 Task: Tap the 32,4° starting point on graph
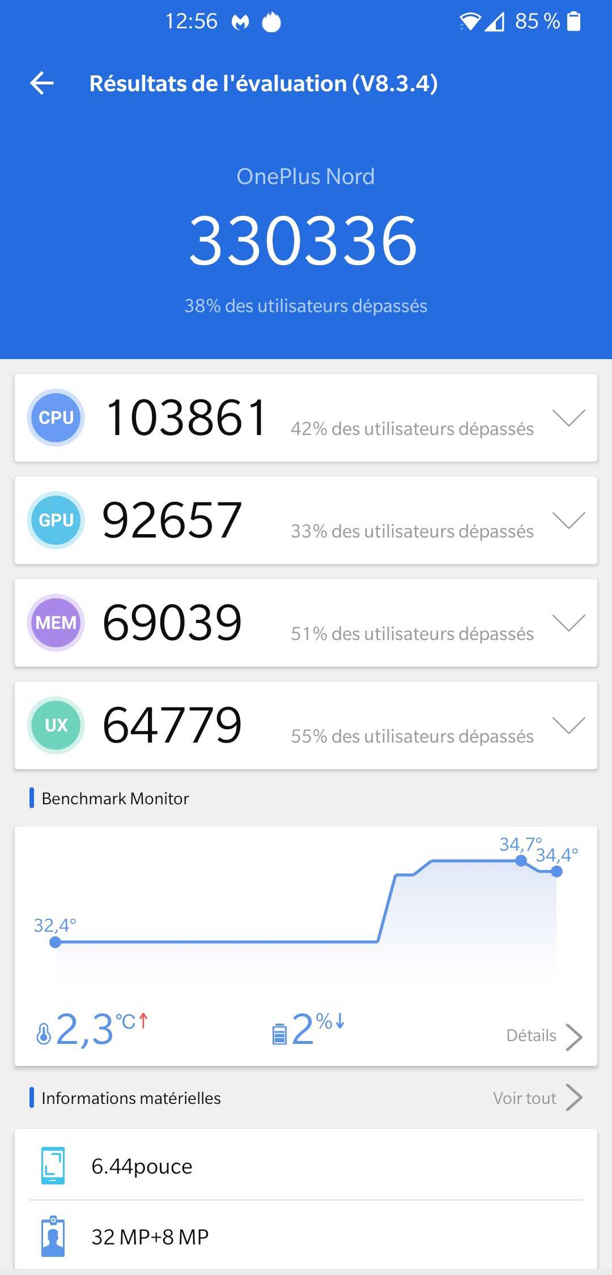[55, 942]
